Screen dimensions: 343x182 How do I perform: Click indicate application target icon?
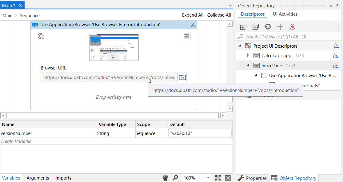(x=41, y=36)
